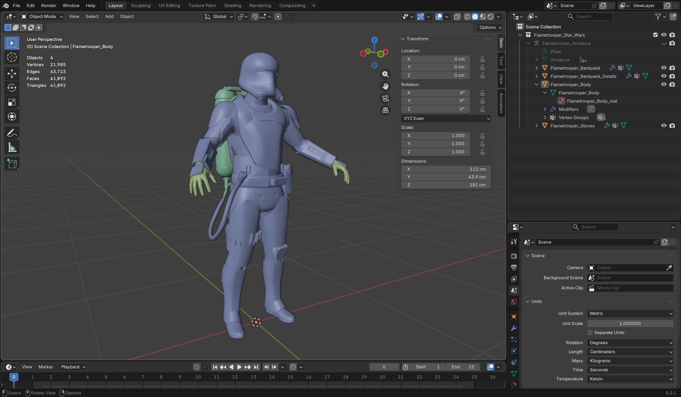Open the Unit System Metric dropdown
The width and height of the screenshot is (681, 397).
coord(630,314)
